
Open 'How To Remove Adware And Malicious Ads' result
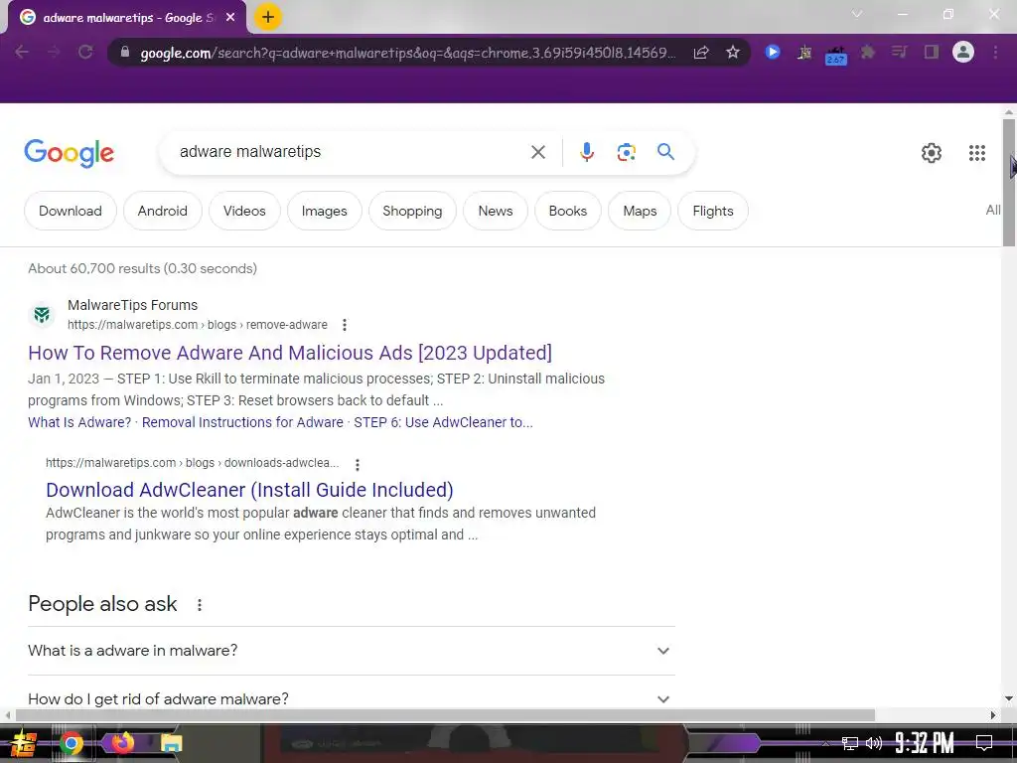tap(290, 353)
